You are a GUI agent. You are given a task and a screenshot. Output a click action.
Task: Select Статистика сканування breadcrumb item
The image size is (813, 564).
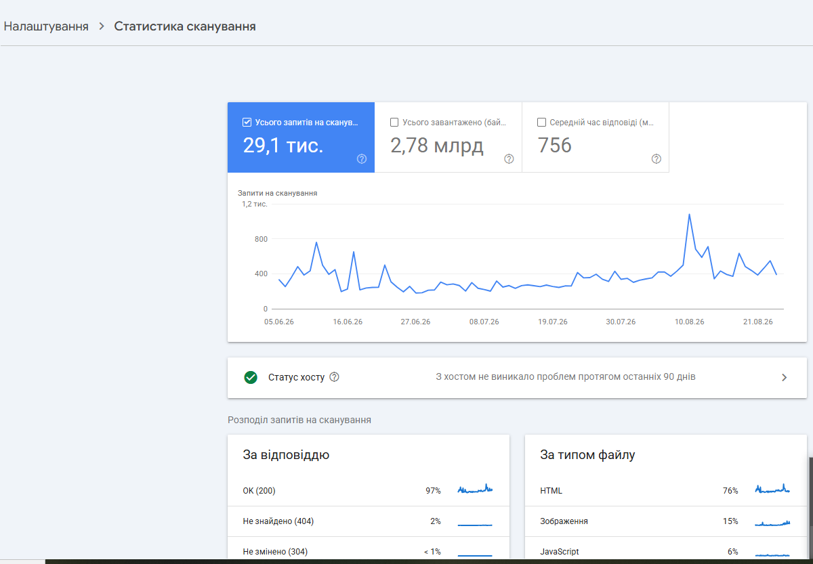coord(185,26)
